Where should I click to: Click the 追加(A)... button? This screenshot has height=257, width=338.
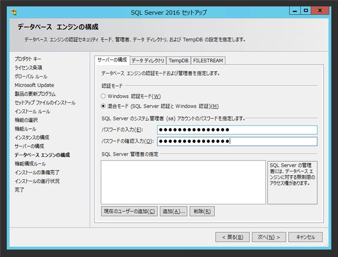click(x=173, y=211)
